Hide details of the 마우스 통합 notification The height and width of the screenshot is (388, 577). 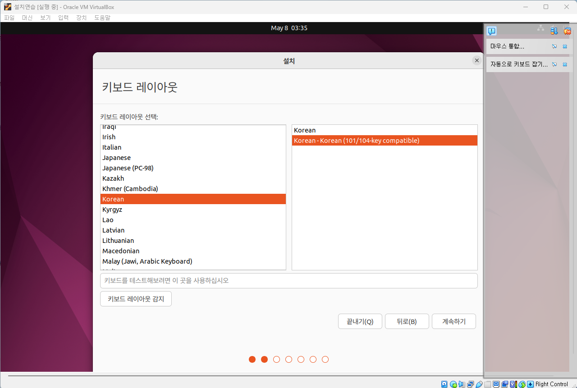point(554,46)
